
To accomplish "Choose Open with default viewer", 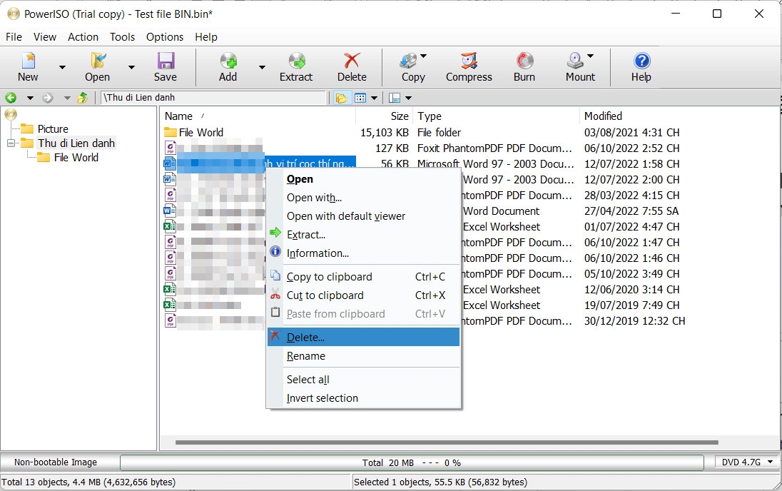I will click(x=363, y=216).
